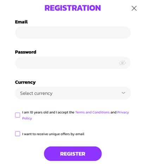148x164 pixels.
Task: Expand the currency list via the chevron arrow
Action: click(123, 93)
